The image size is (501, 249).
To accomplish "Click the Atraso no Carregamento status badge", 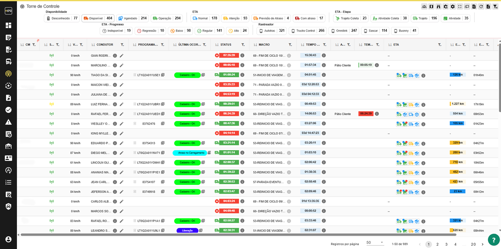I will pyautogui.click(x=190, y=153).
